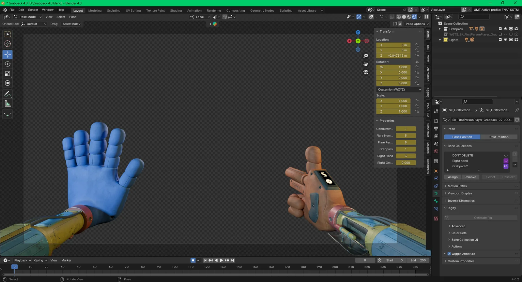The width and height of the screenshot is (522, 282).
Task: Hide Grabpack collection with eye icon
Action: [506, 29]
